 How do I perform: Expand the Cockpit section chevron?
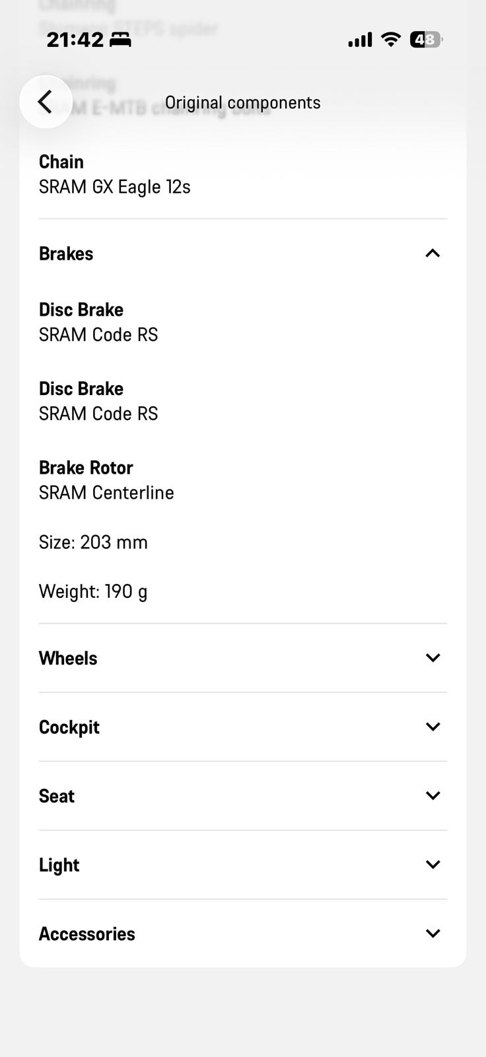tap(433, 727)
